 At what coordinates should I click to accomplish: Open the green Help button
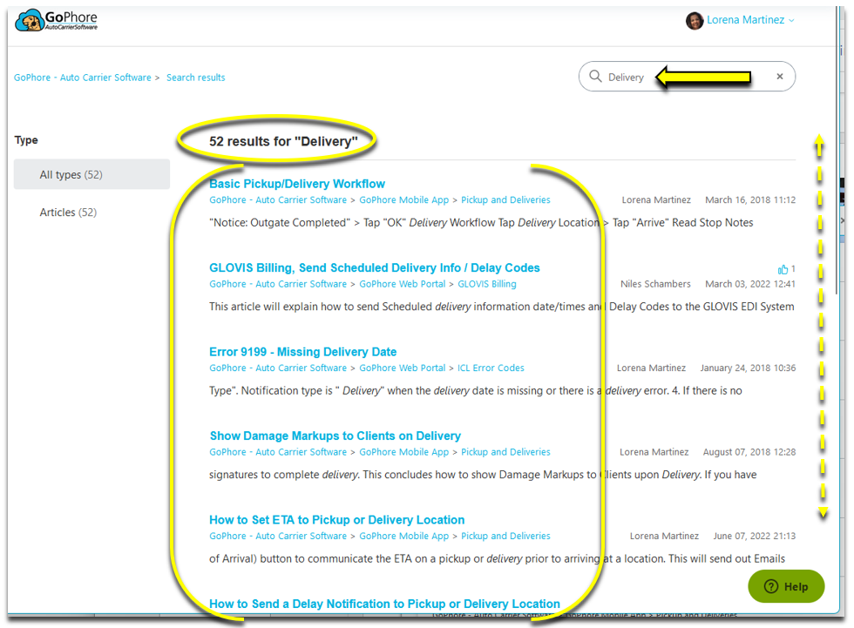pos(786,586)
